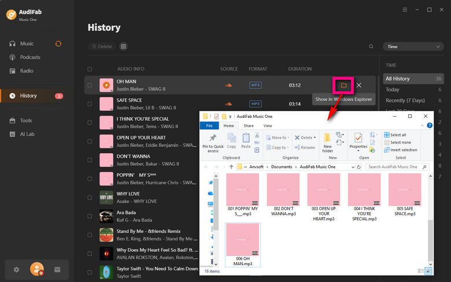Open Explorer help question mark icon
Viewport: 451px width, 282px height.
[x=430, y=125]
